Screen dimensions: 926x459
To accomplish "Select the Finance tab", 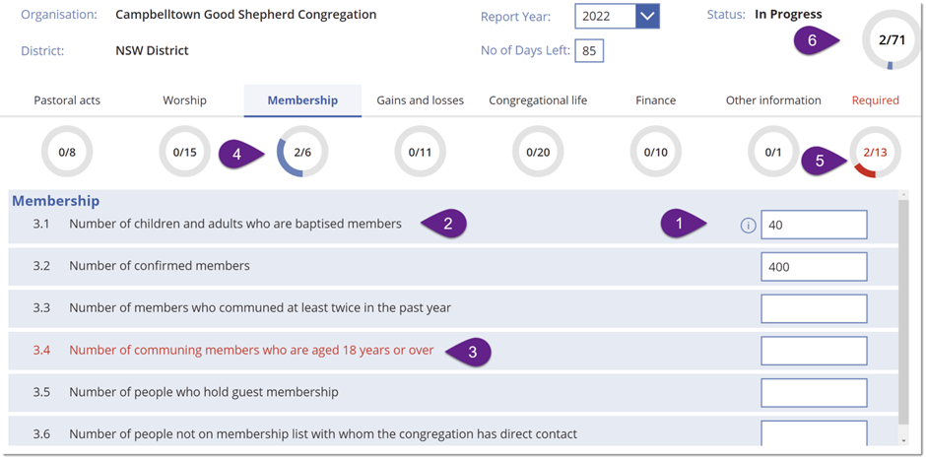I will 655,100.
